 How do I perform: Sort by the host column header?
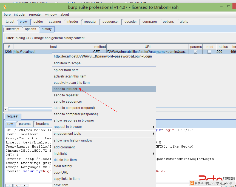(x=53, y=47)
